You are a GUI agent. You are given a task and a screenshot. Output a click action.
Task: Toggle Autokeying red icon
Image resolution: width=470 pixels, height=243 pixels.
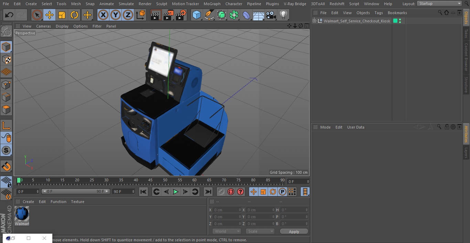[231, 192]
